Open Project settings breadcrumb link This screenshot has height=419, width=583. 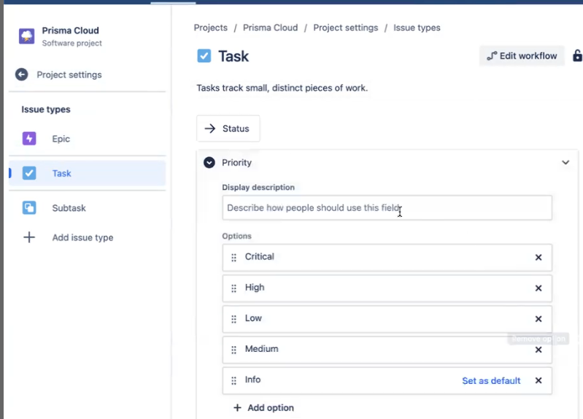click(x=345, y=28)
